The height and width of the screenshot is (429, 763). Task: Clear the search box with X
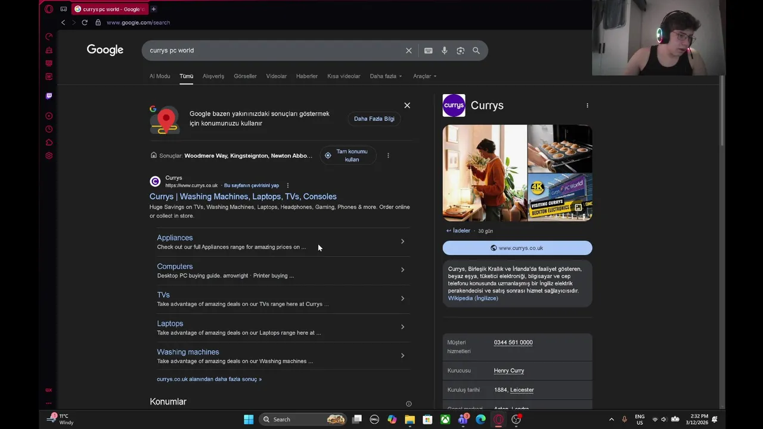(x=409, y=51)
